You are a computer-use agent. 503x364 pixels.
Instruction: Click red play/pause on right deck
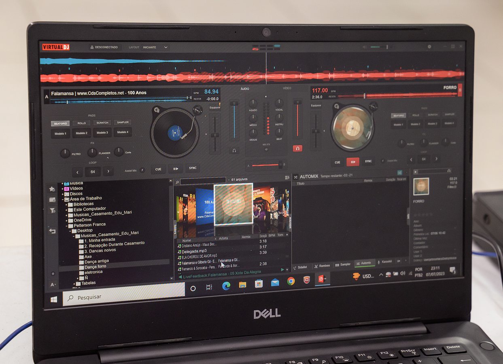pos(353,162)
